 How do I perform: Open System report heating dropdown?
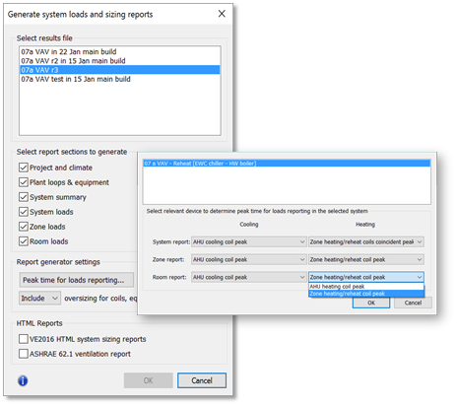(x=366, y=241)
